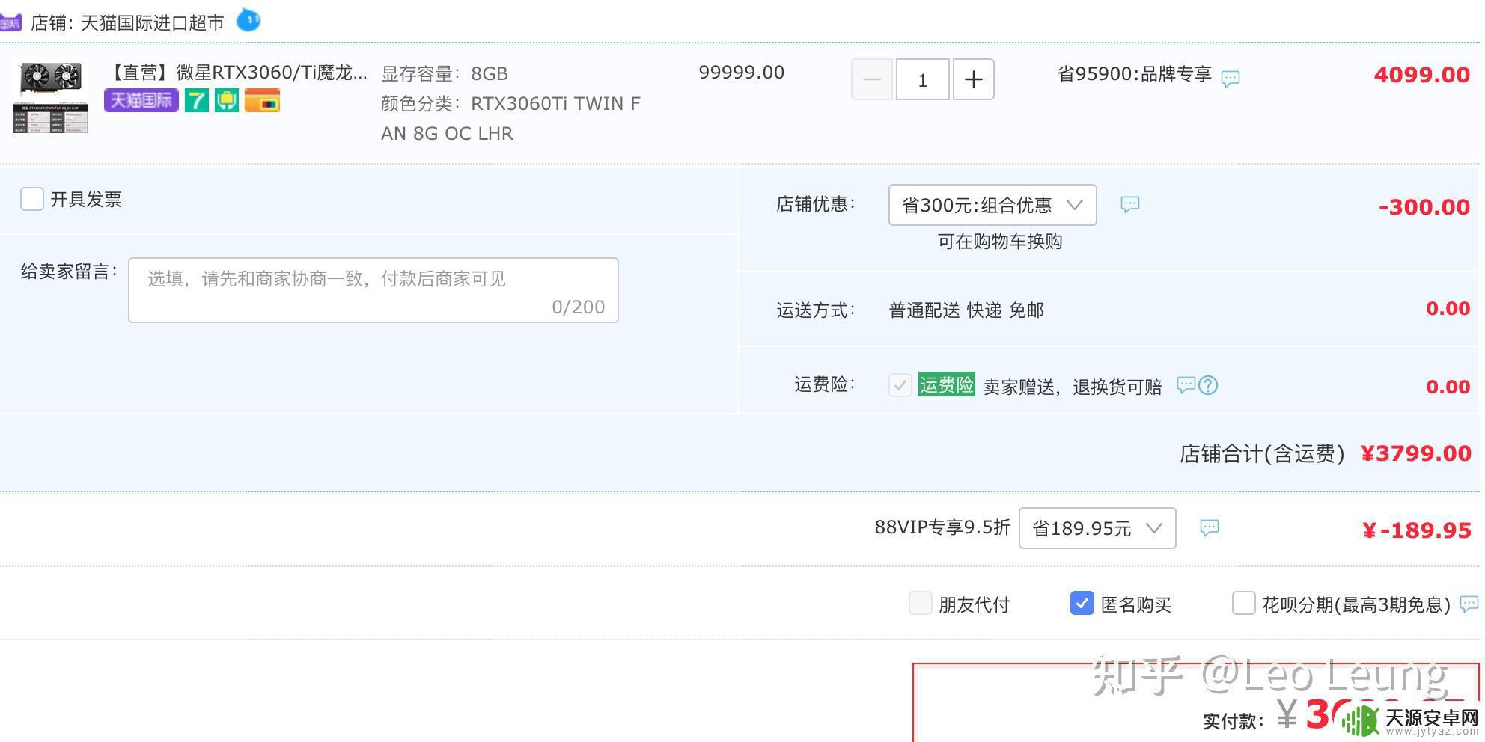Click the item price 4099.00
This screenshot has height=742, width=1485.
point(1422,75)
